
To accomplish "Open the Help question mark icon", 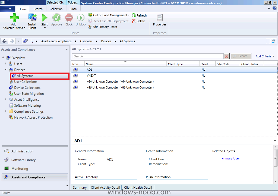I will point(275,8).
